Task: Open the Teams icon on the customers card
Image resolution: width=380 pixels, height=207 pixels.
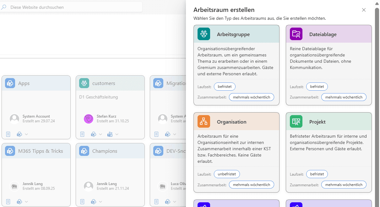Action: tap(110, 134)
